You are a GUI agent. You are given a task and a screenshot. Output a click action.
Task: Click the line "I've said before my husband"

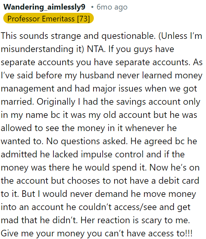tap(101, 75)
